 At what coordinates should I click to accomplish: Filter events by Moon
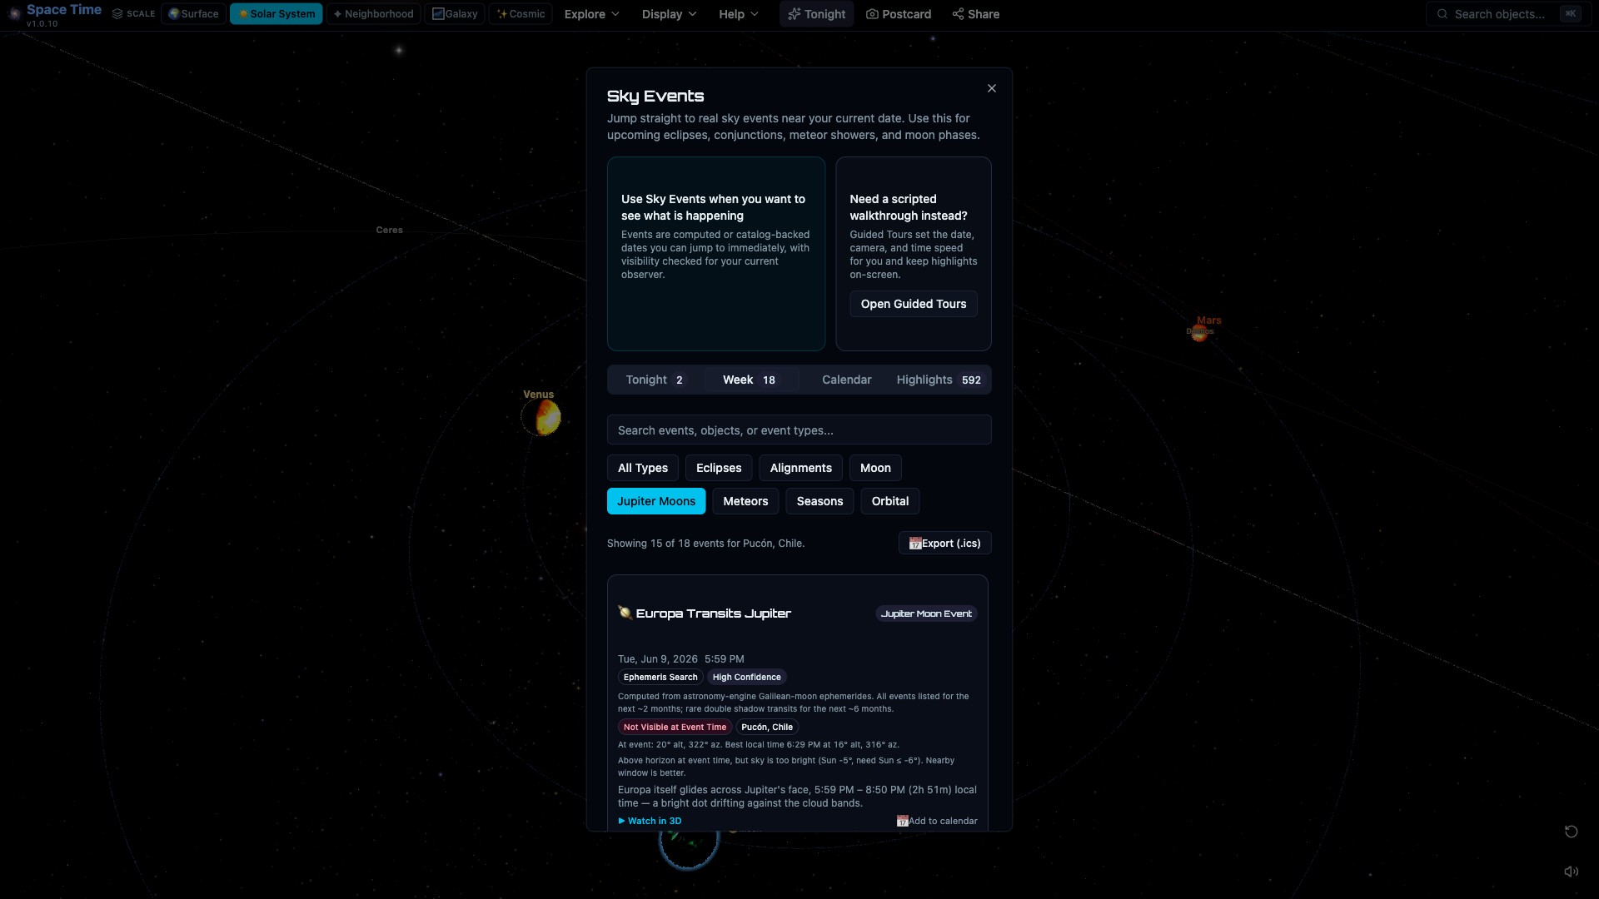pos(875,468)
